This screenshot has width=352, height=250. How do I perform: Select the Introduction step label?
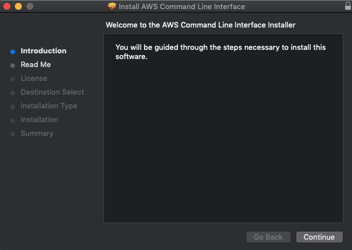(x=44, y=51)
